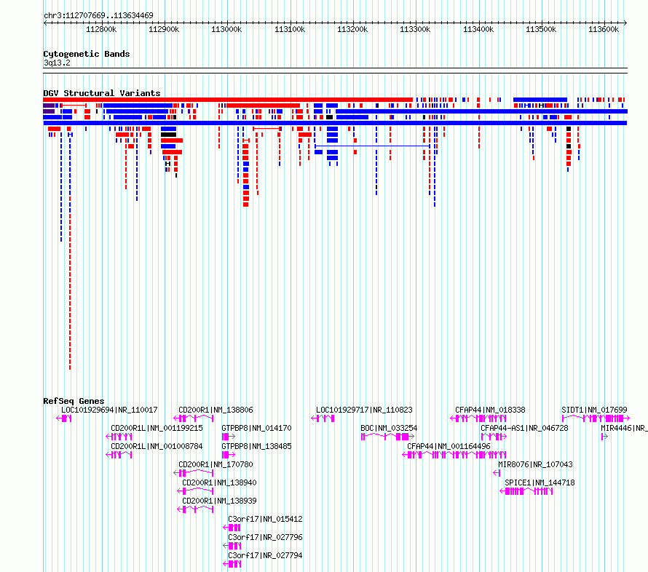Click the truncated MIR4446|NR_ gene label
Viewport: 648px width, 572px height.
tap(624, 428)
